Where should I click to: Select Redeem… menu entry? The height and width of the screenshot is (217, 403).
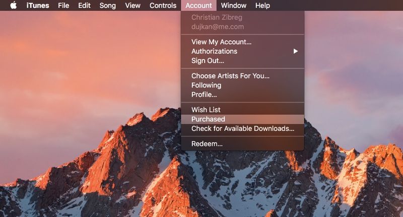point(243,143)
